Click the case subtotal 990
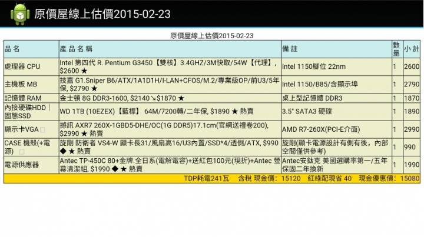This screenshot has width=424, height=237. point(412,147)
